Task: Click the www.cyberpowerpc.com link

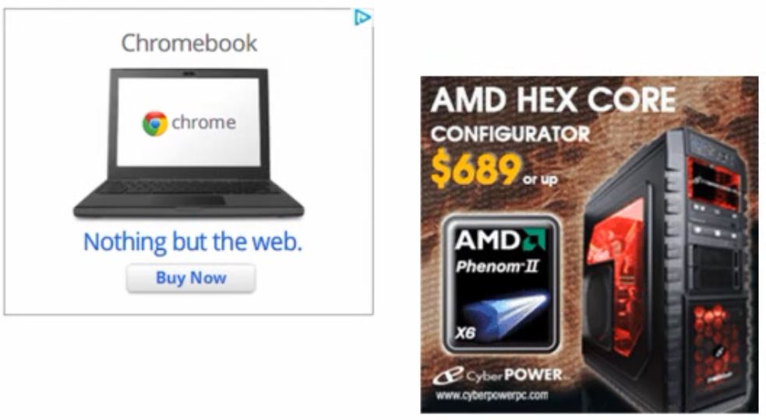Action: [x=492, y=394]
